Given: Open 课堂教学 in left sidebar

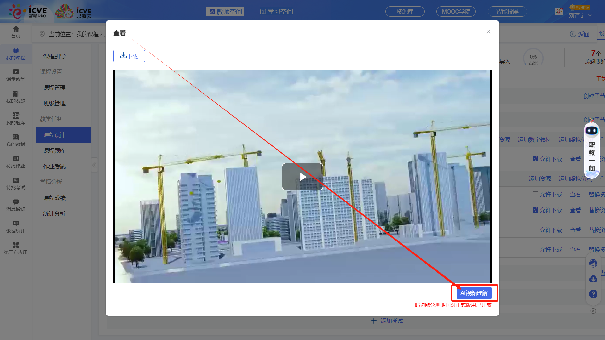Looking at the screenshot, I should (16, 75).
